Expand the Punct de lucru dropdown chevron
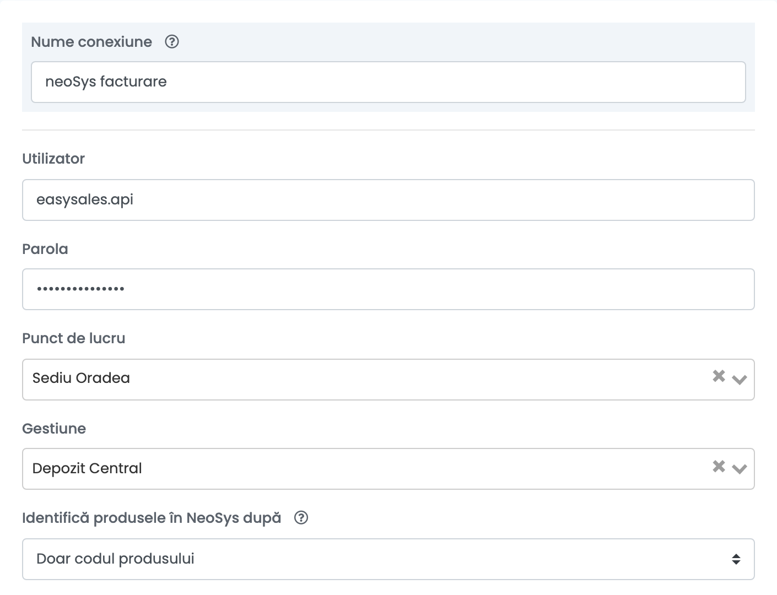The width and height of the screenshot is (777, 595). tap(739, 379)
